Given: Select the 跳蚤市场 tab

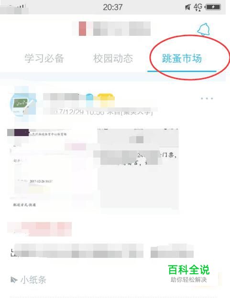Looking at the screenshot, I should 182,58.
